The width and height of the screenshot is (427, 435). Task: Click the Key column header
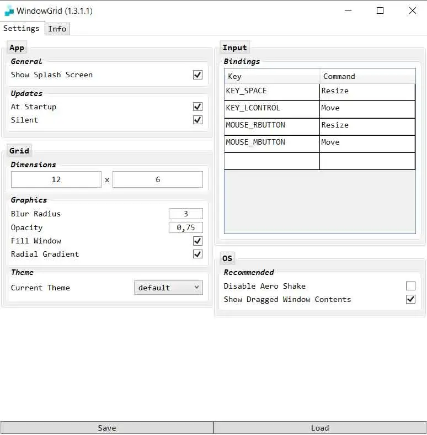click(x=272, y=76)
